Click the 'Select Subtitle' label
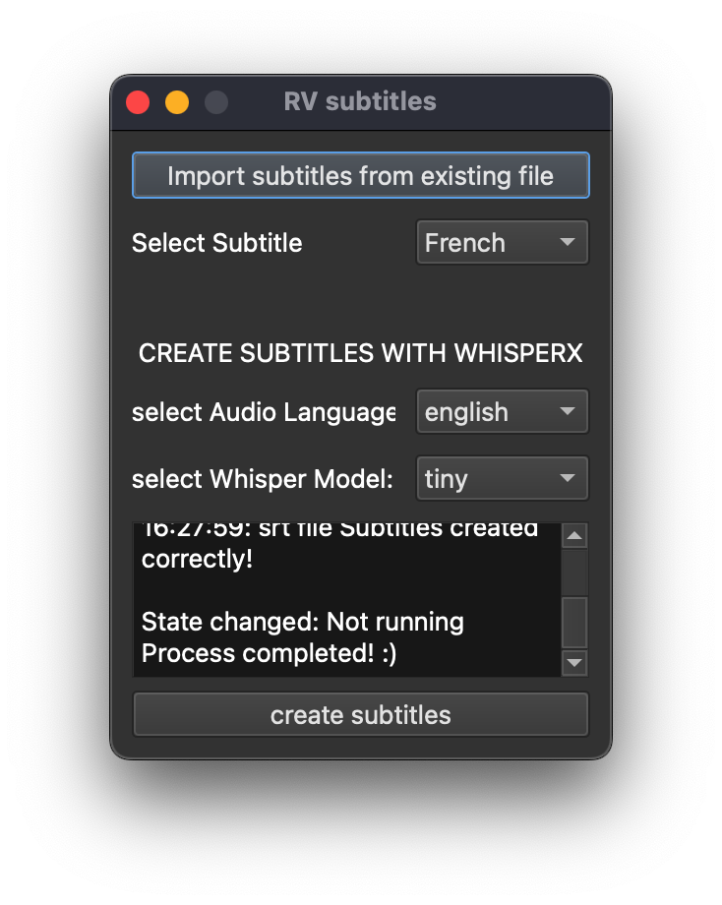722x905 pixels. click(x=217, y=243)
